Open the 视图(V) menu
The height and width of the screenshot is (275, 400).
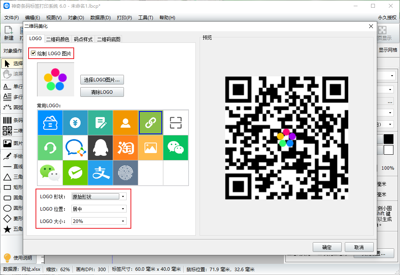54,18
